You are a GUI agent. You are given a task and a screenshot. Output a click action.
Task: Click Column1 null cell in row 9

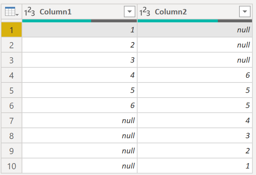click(80, 151)
